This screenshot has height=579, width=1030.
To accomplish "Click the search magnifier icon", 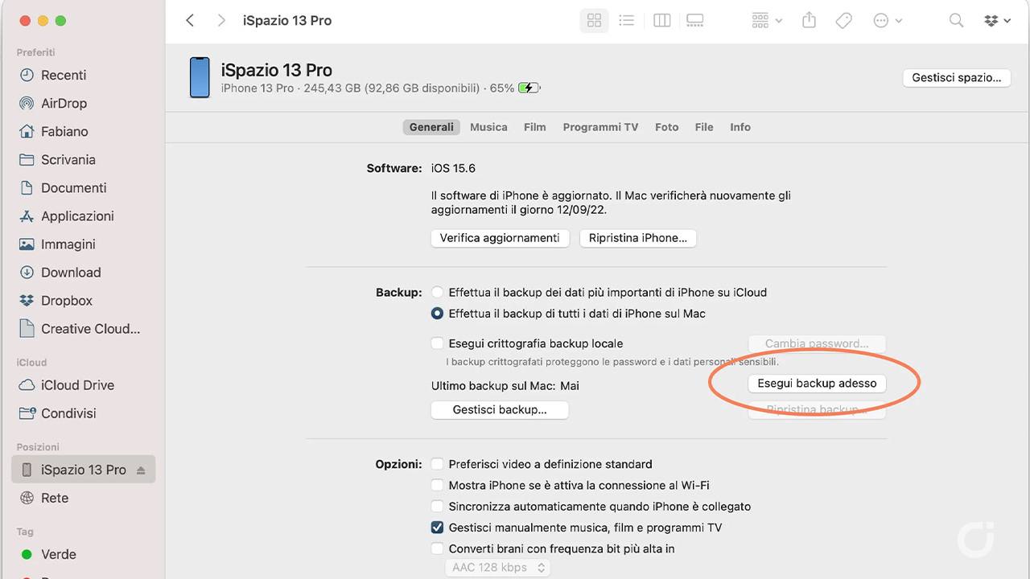I will tap(956, 21).
